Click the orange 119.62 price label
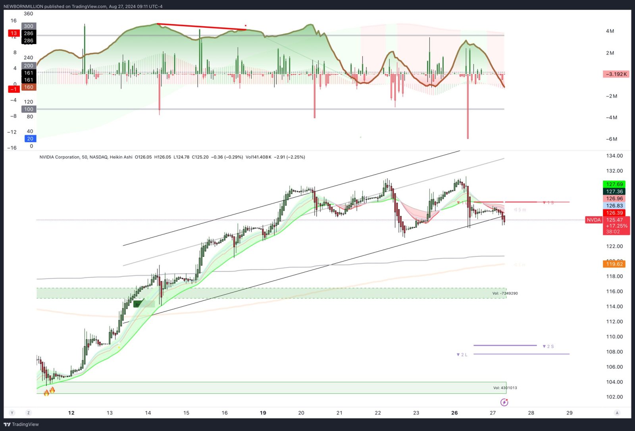The image size is (635, 431). coord(614,264)
